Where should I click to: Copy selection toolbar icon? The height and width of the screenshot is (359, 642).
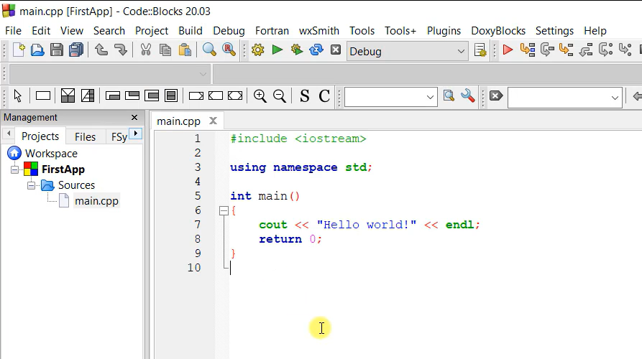(165, 50)
